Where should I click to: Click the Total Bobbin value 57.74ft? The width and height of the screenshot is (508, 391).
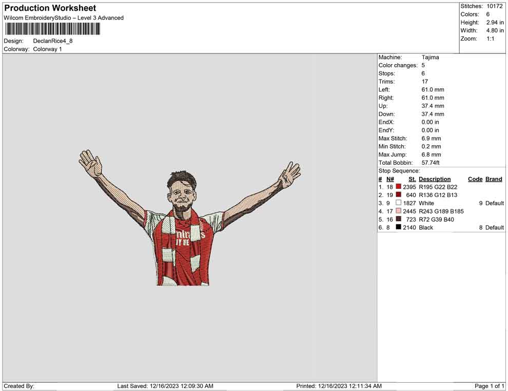(431, 162)
